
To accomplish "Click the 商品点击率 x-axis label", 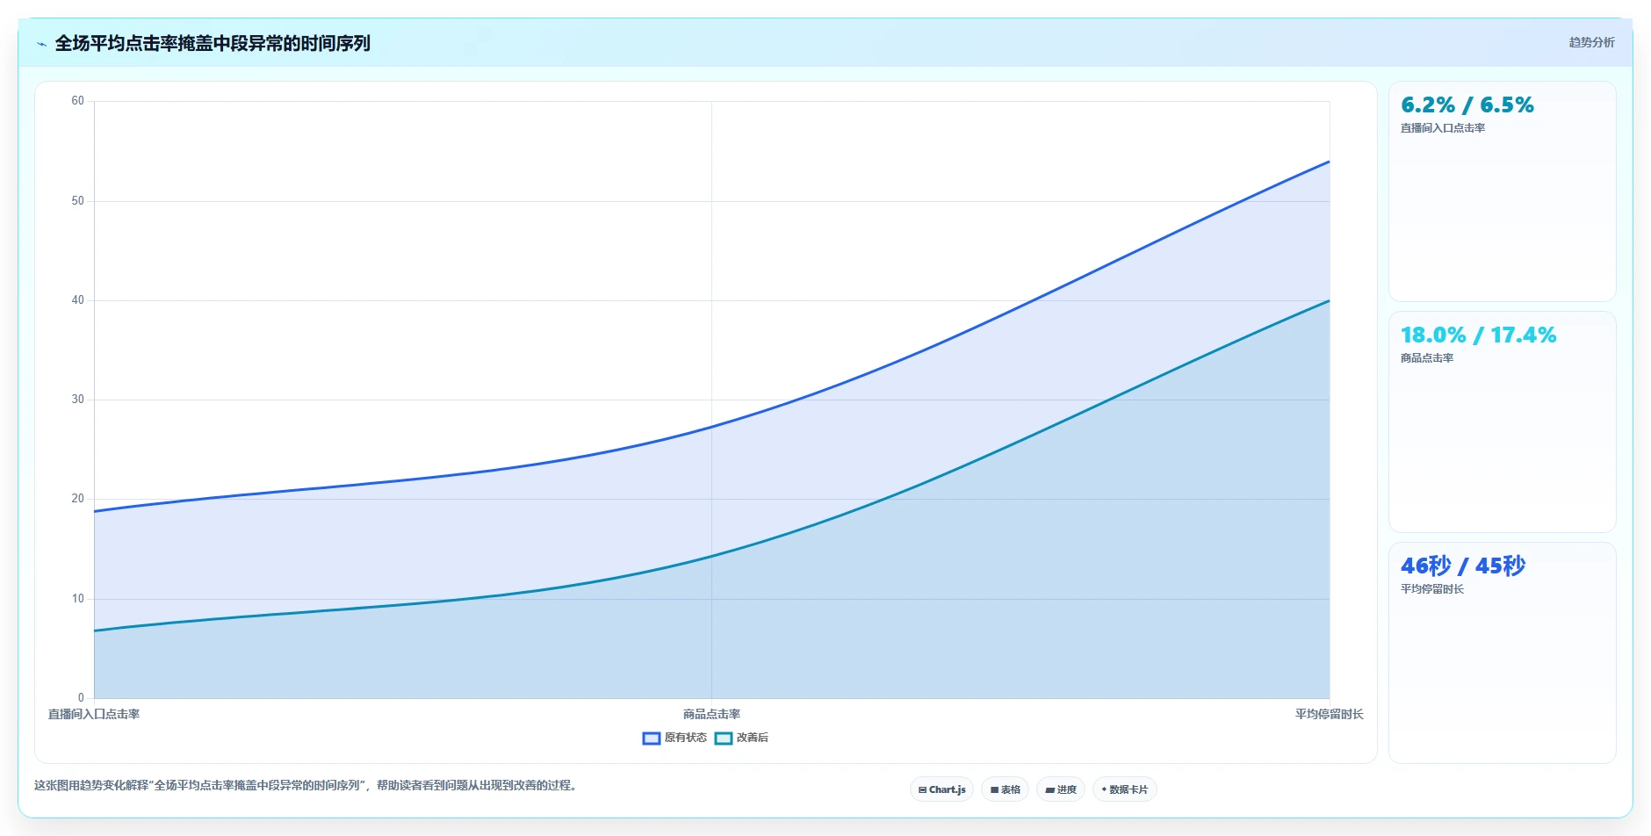I will pos(711,714).
